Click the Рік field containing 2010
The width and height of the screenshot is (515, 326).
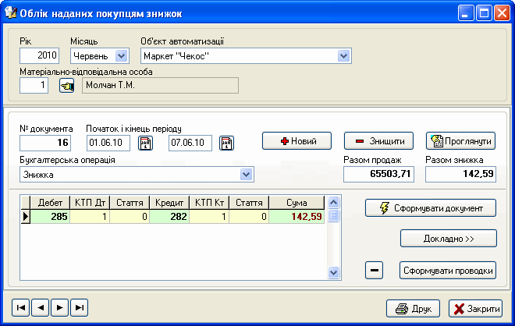coord(40,55)
